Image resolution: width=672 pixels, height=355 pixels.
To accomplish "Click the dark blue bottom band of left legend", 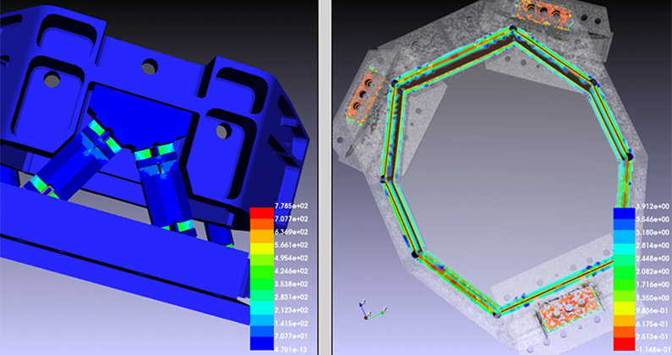I will 262,343.
